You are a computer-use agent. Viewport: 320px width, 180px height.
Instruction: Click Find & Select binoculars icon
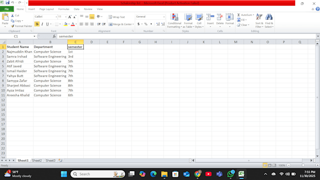pyautogui.click(x=269, y=17)
